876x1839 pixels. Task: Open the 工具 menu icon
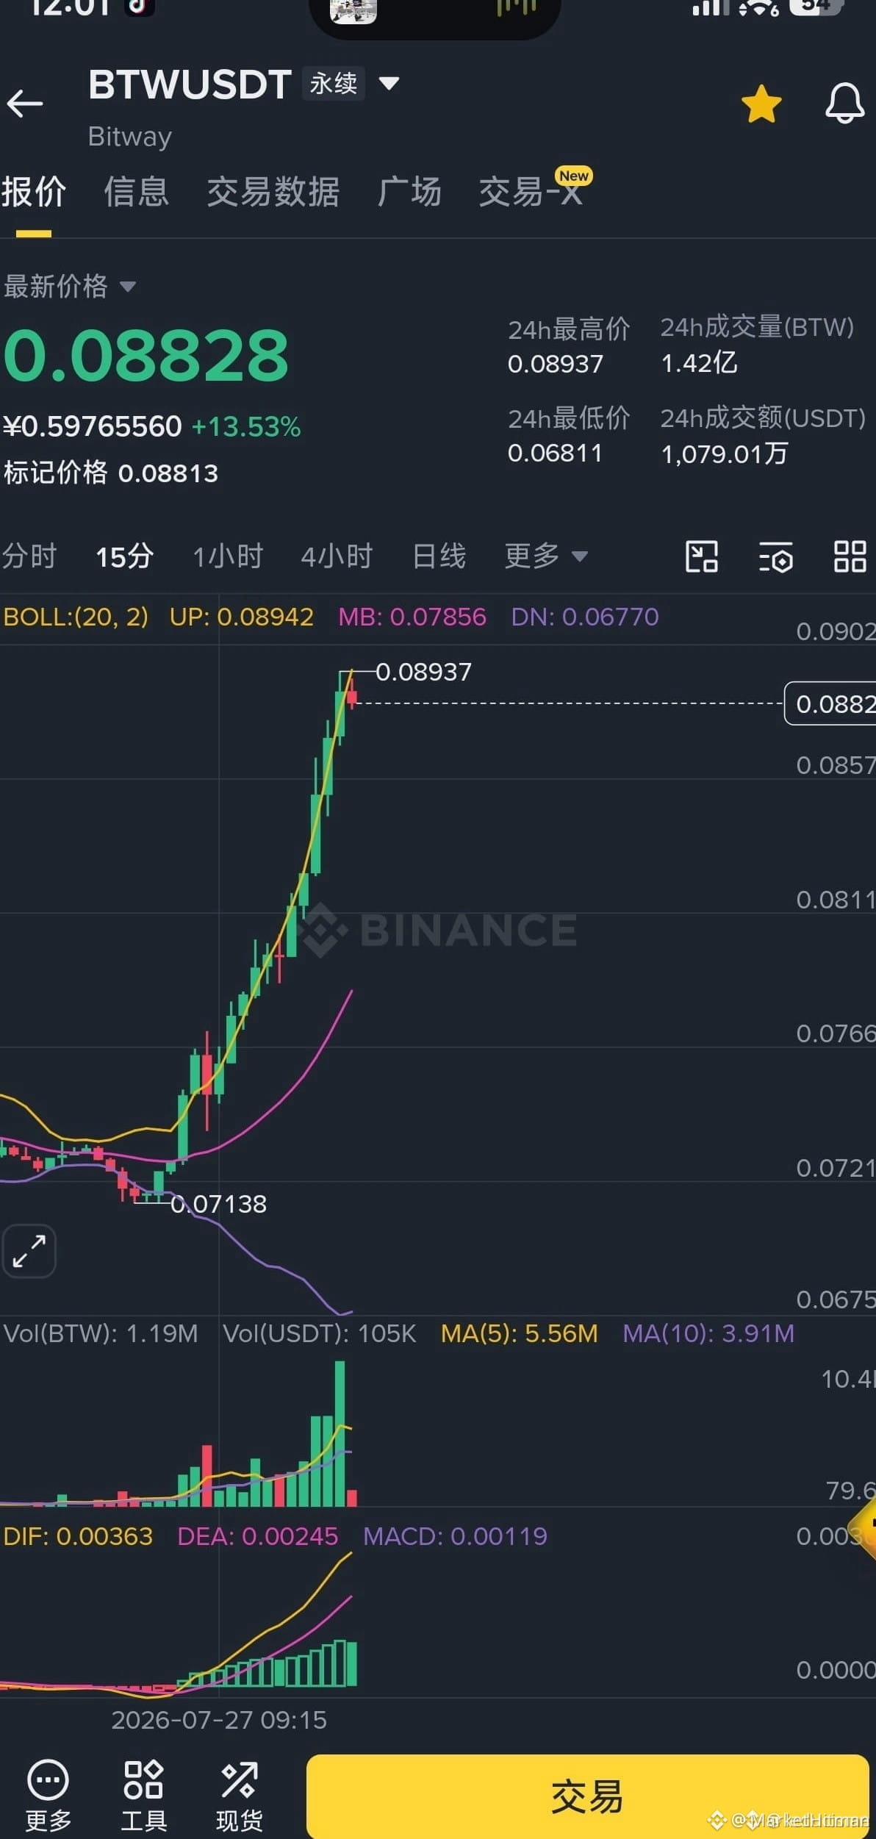click(x=143, y=1796)
